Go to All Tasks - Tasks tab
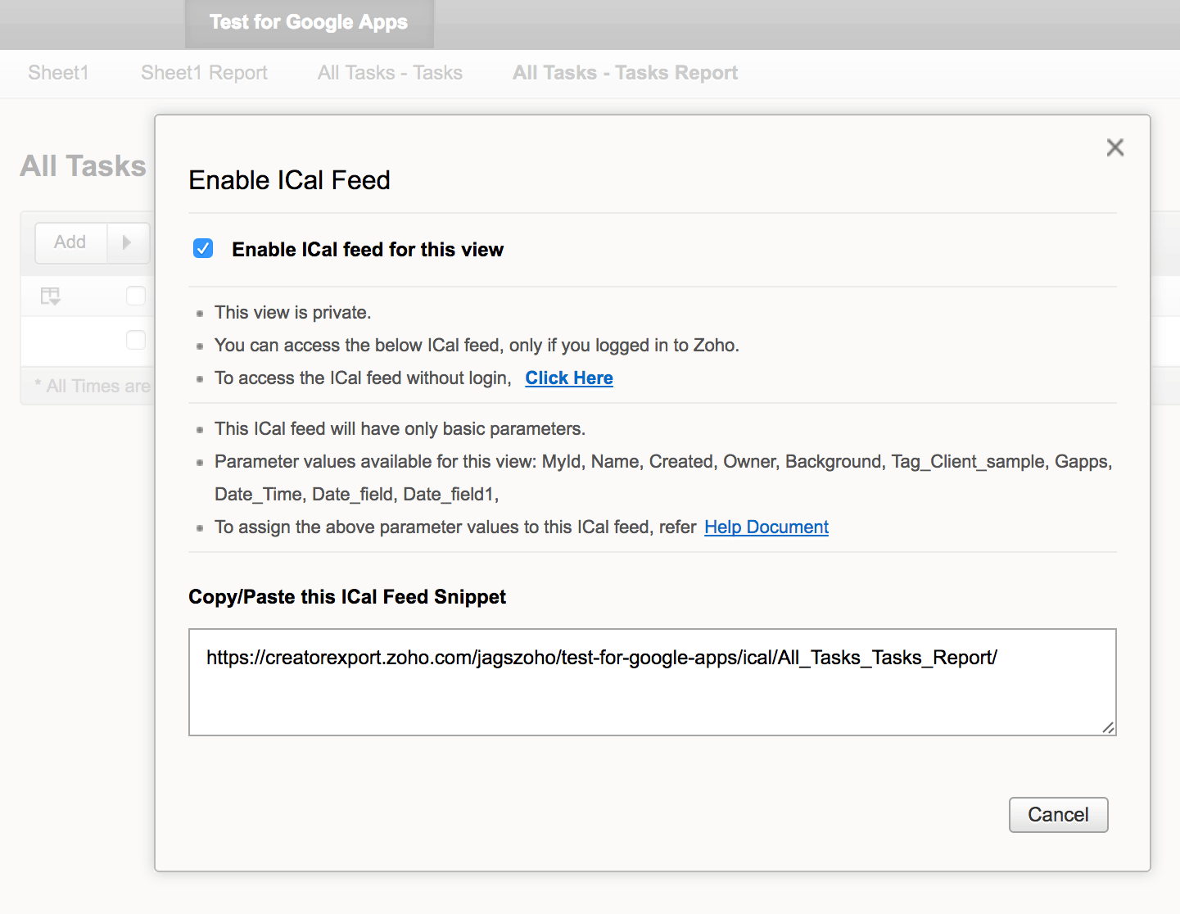The width and height of the screenshot is (1180, 914). pyautogui.click(x=390, y=73)
